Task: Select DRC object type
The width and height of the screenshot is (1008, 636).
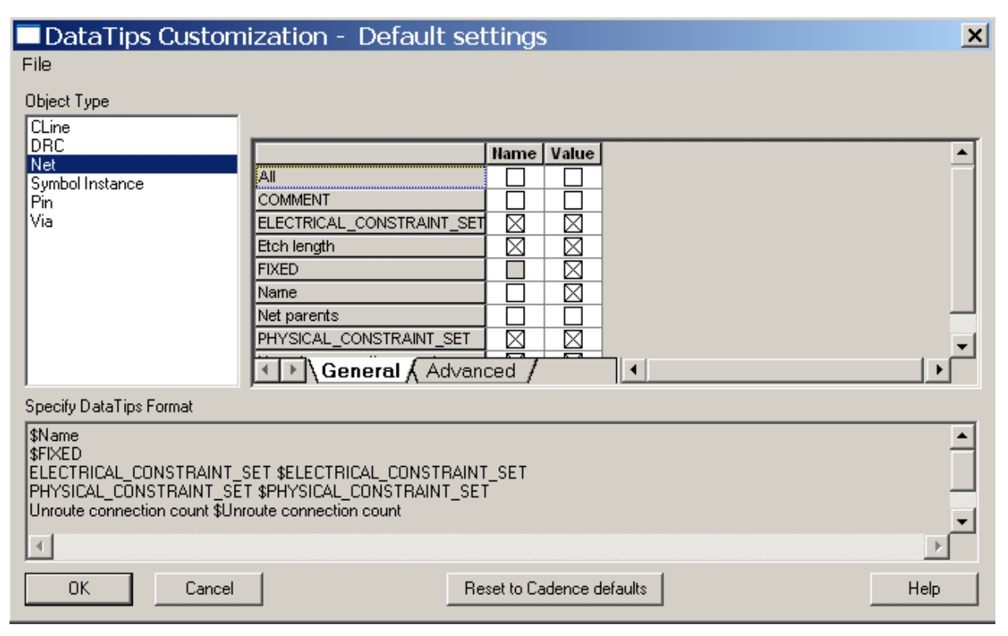Action: [x=42, y=145]
